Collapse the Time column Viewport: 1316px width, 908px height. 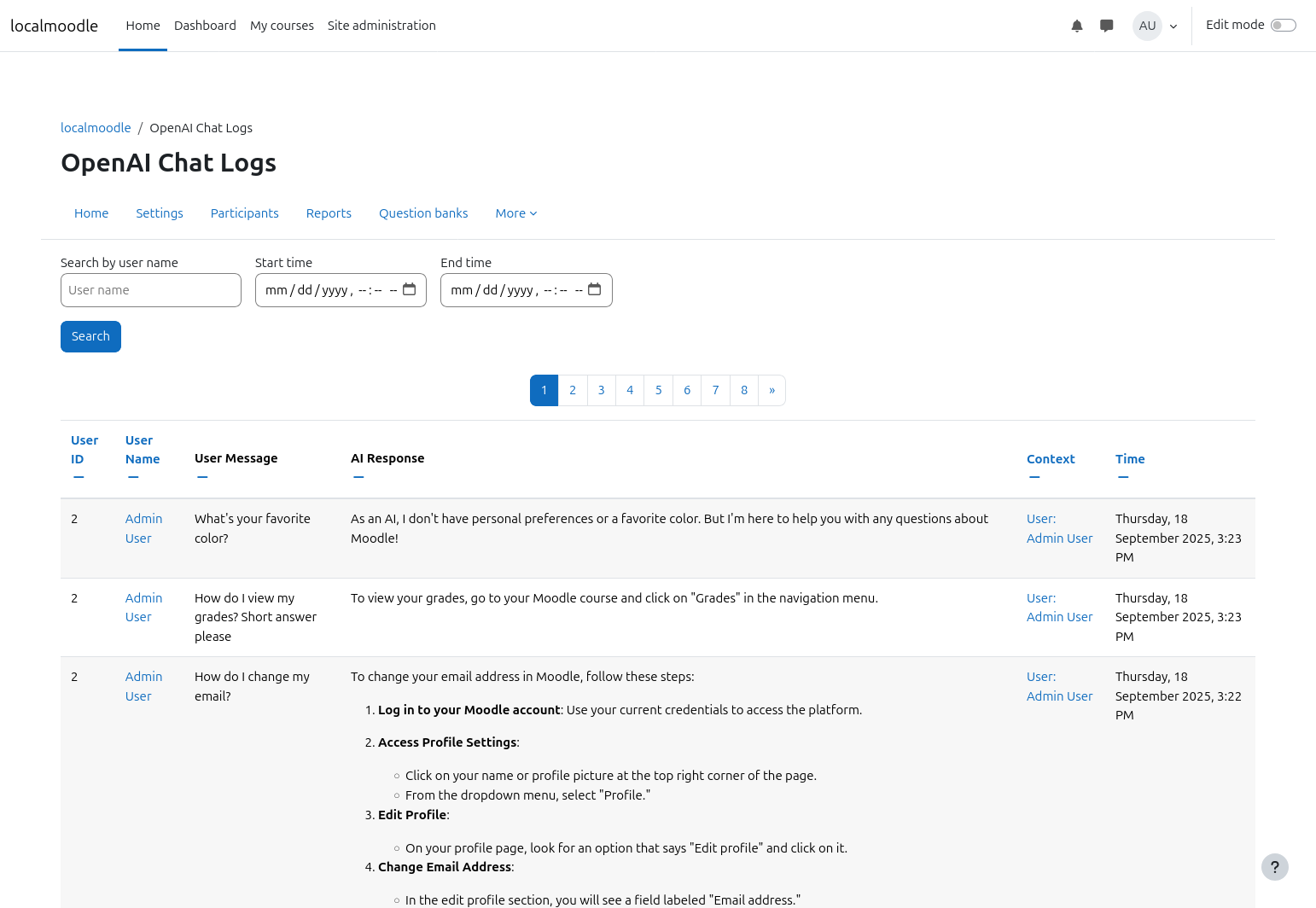click(1123, 477)
